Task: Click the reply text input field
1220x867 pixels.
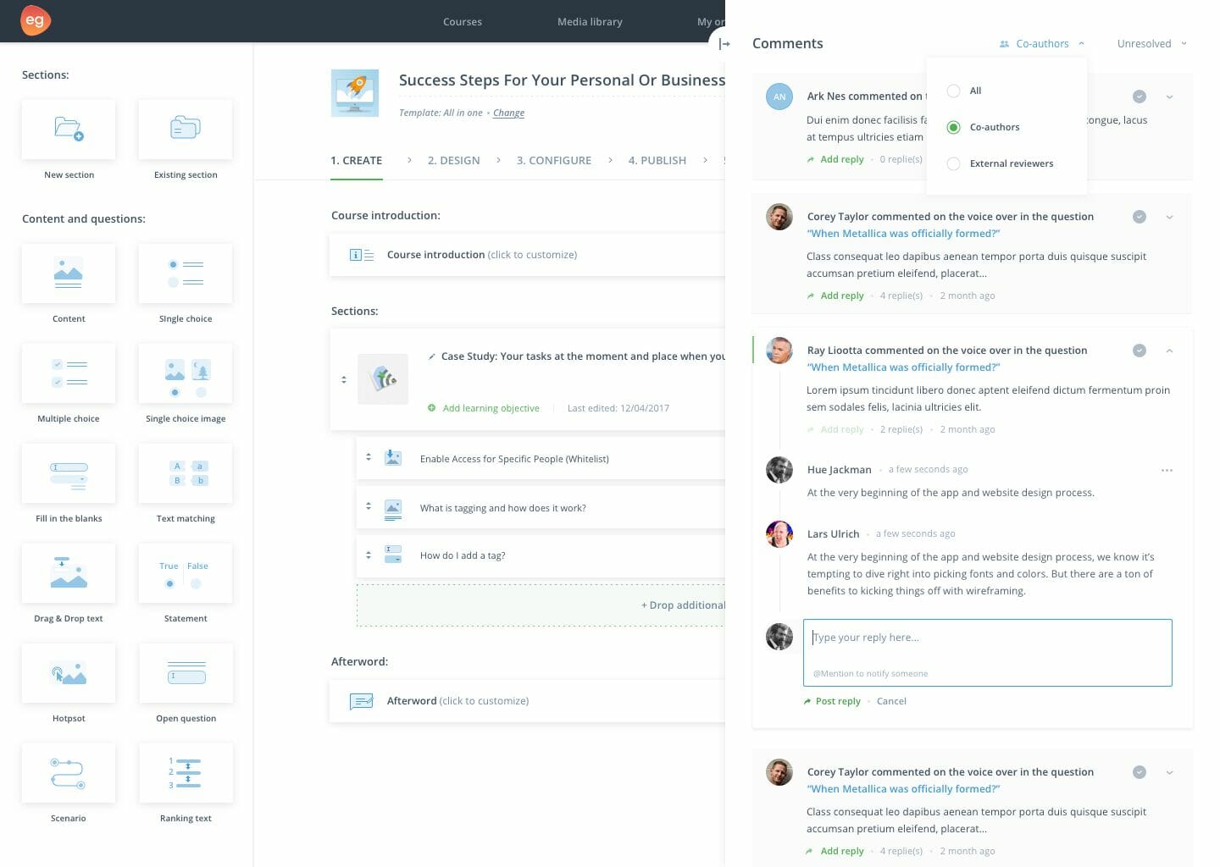Action: click(x=987, y=643)
